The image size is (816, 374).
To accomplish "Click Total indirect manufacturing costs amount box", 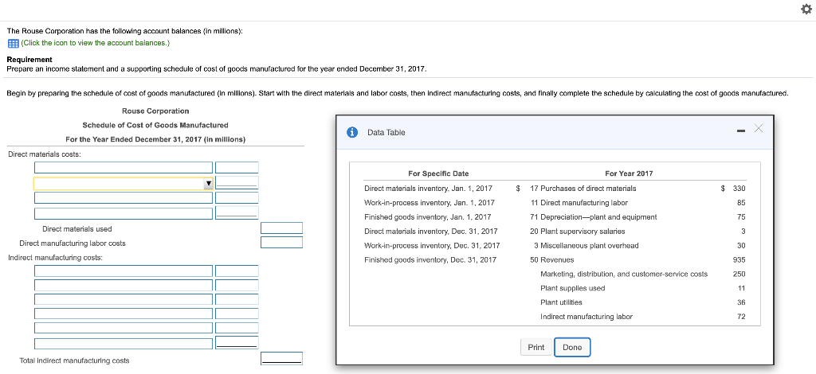I will coord(281,359).
